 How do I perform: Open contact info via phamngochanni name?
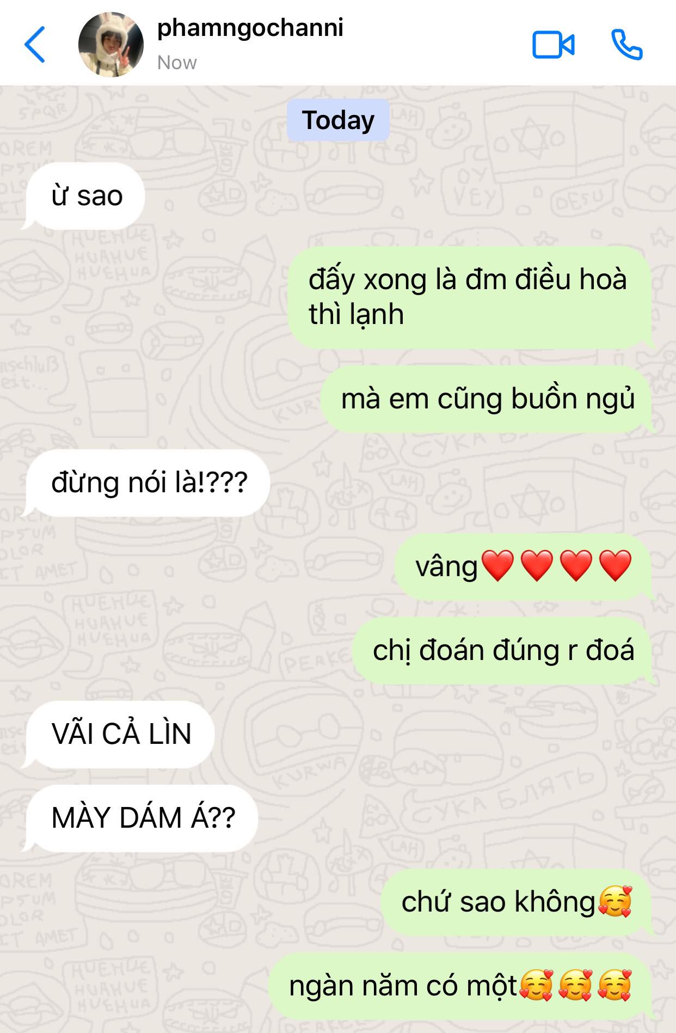click(x=250, y=28)
